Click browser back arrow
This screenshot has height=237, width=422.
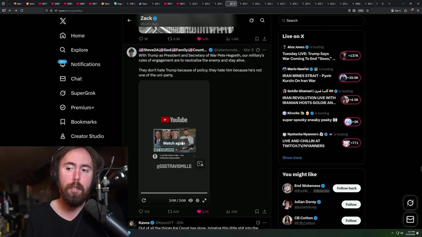[10, 11]
